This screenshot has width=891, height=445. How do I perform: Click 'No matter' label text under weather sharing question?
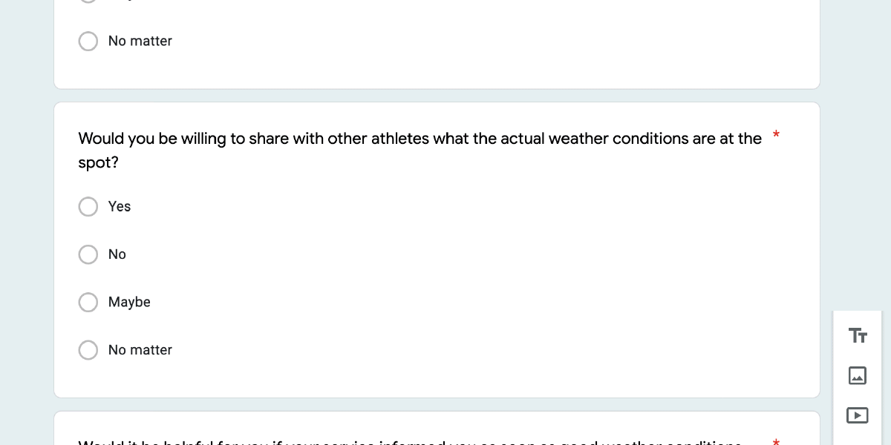[140, 350]
